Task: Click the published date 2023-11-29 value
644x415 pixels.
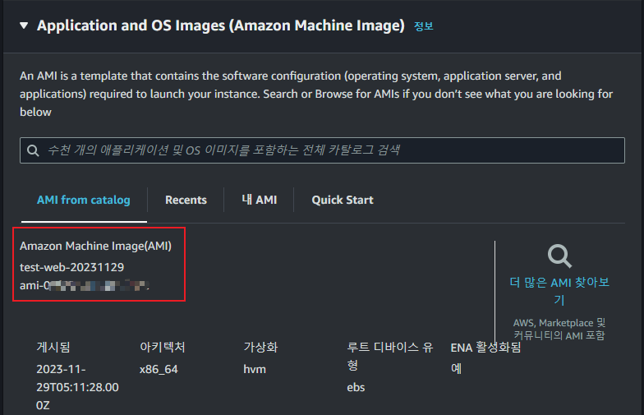Action: (x=77, y=387)
